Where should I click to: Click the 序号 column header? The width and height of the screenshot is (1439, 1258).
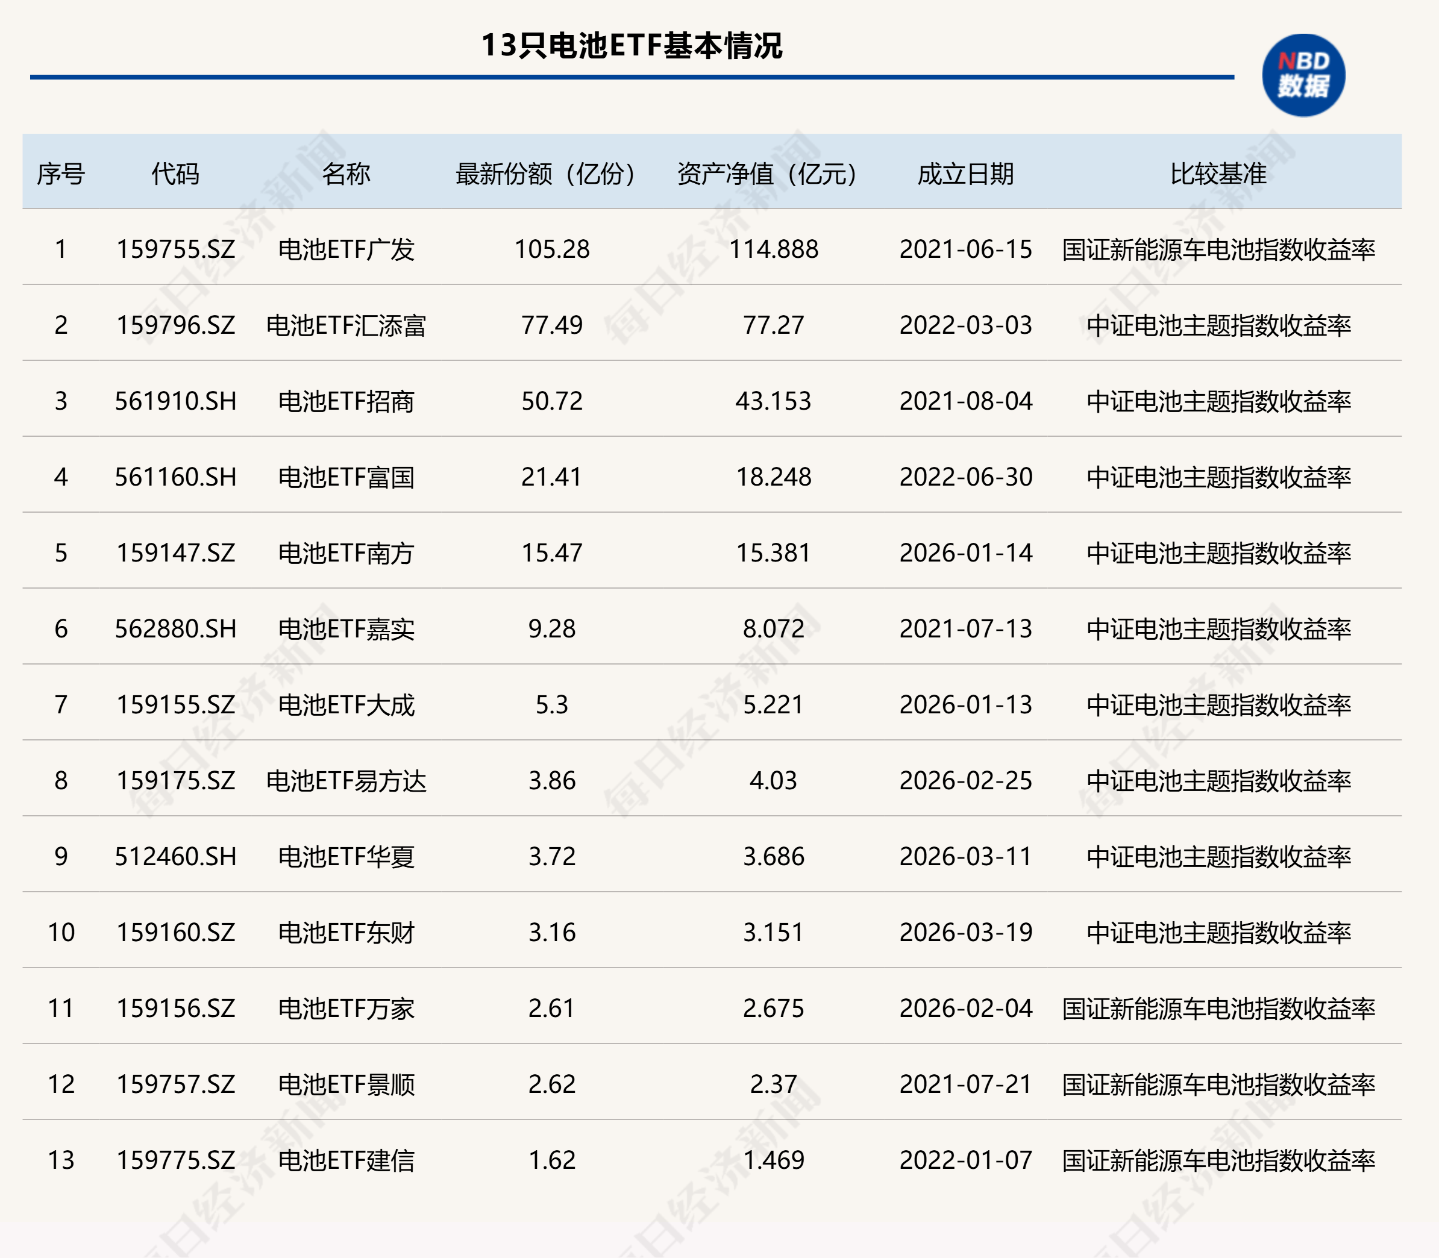point(61,174)
